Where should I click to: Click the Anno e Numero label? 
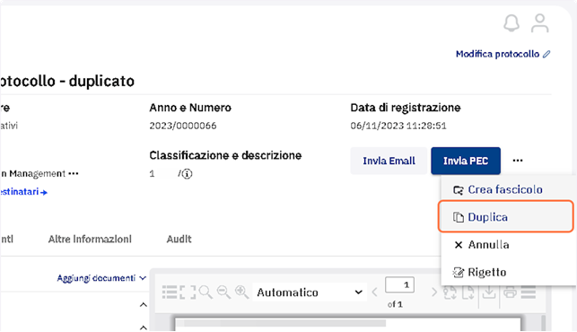[x=190, y=108]
